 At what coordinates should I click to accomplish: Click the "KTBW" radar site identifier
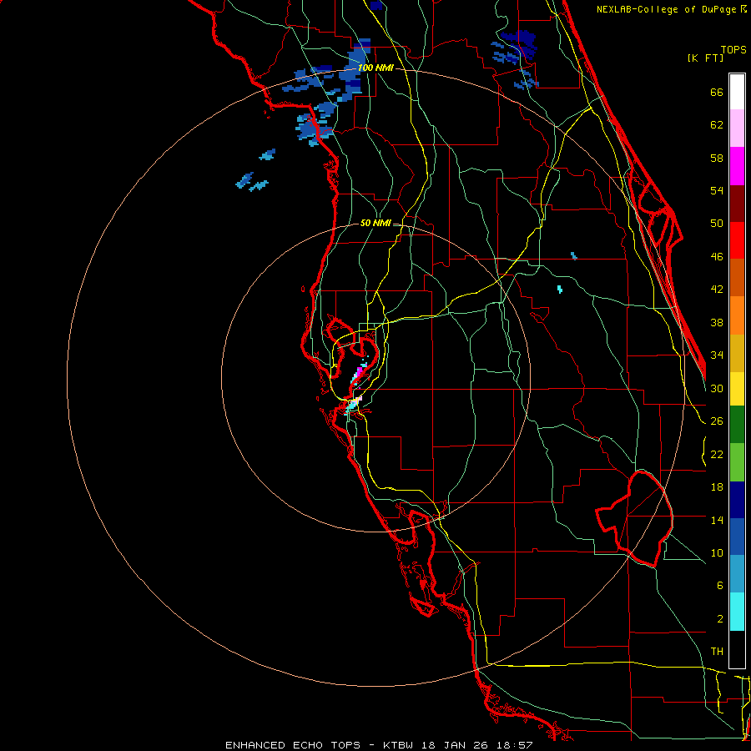[397, 745]
